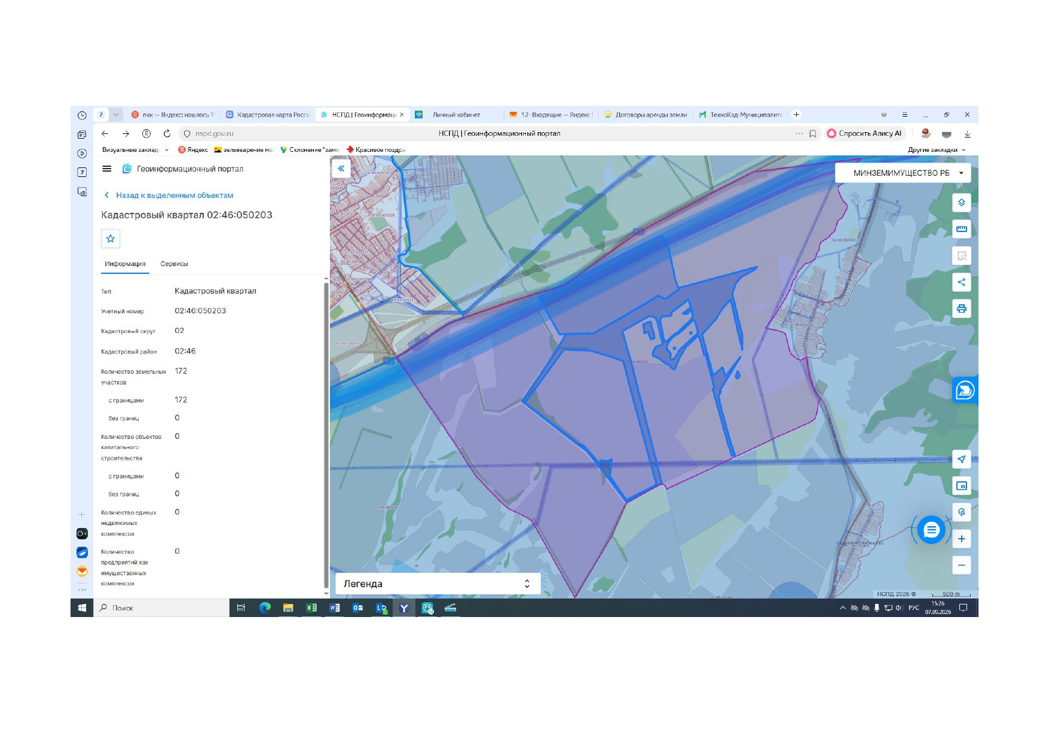Viewport: 1049px width, 742px height.
Task: Expand the Легенда panel
Action: (x=438, y=584)
